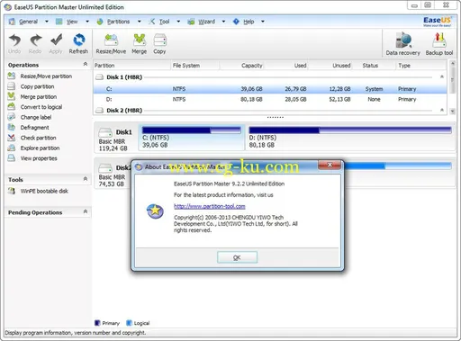Select the C: partition row

coord(270,89)
